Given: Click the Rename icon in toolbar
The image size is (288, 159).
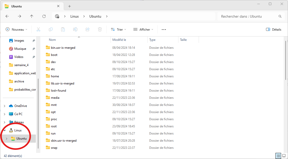Looking at the screenshot, I should [x=75, y=30].
